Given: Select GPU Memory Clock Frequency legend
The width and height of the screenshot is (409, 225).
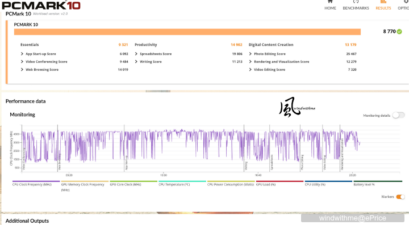Looking at the screenshot, I should click(82, 187).
